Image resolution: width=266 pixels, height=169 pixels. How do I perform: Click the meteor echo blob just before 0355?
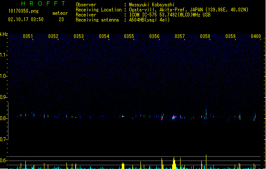pyautogui.click(x=123, y=116)
